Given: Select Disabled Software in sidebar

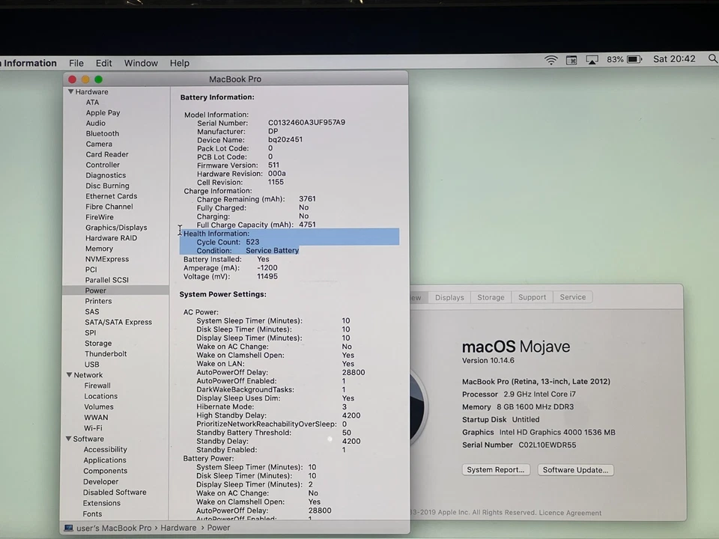Looking at the screenshot, I should click(x=115, y=493).
